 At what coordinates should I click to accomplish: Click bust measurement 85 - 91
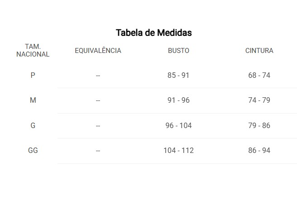tap(178, 76)
